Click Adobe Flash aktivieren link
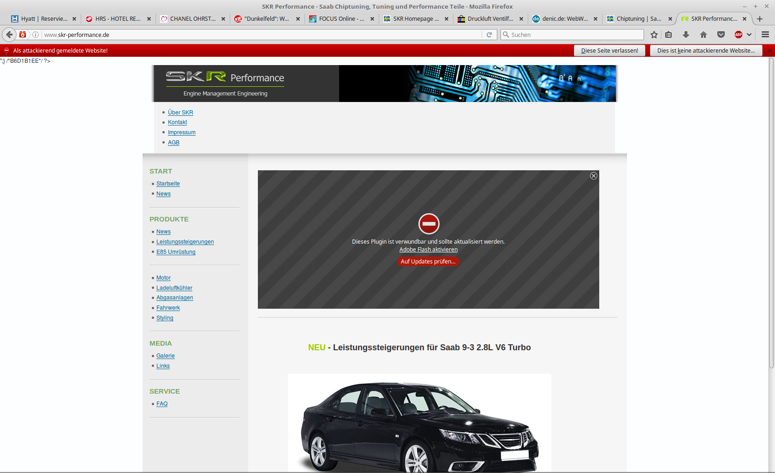 429,250
